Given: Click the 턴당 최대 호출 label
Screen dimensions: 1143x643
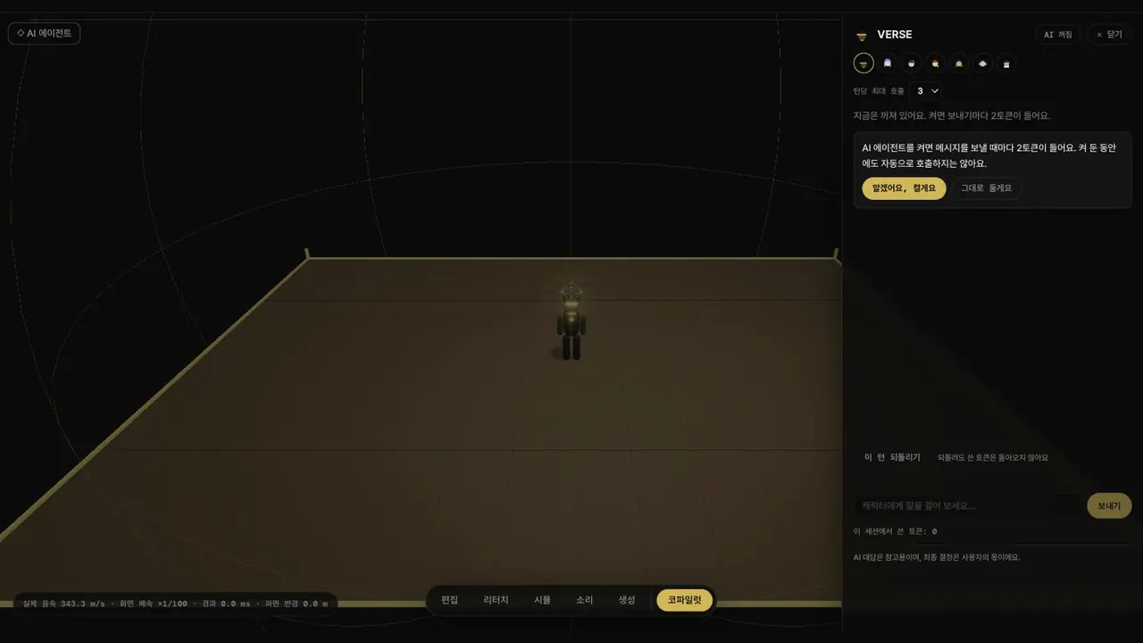Looking at the screenshot, I should coord(879,91).
